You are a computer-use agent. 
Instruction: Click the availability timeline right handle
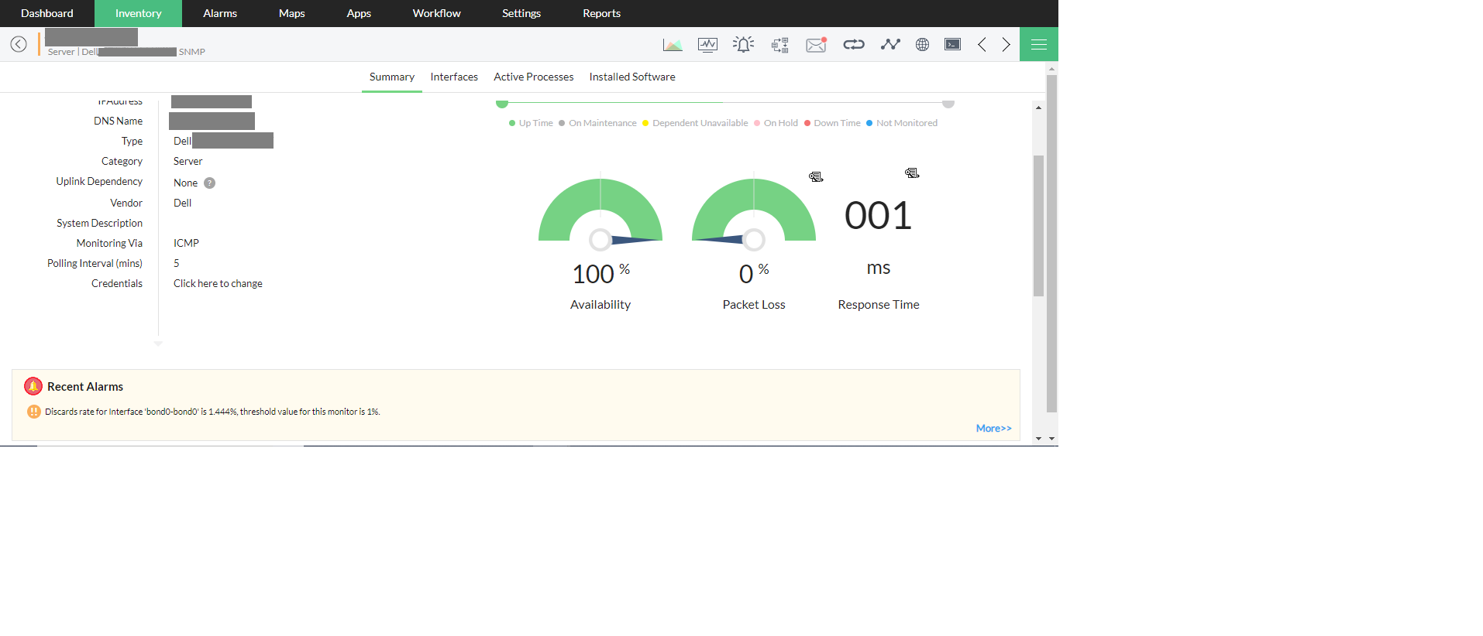(x=948, y=103)
